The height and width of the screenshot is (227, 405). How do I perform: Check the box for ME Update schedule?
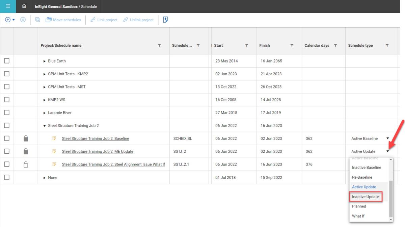7,152
